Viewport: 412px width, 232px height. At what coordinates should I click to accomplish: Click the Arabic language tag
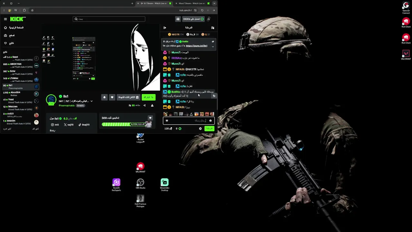point(80,106)
